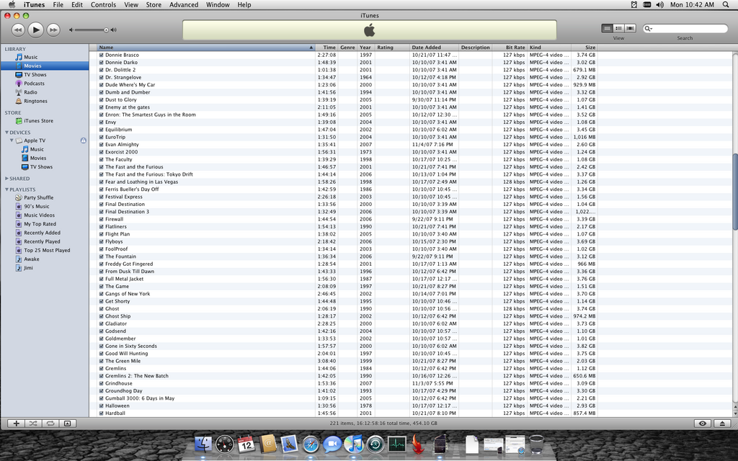Viewport: 738px width, 461px height.
Task: Sort by the Date Added column header
Action: click(x=434, y=48)
